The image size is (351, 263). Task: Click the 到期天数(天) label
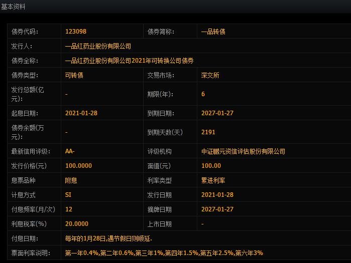[x=165, y=132]
